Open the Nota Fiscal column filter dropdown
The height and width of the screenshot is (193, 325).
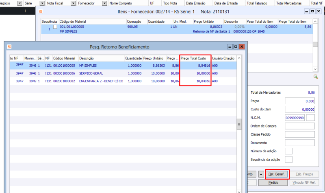click(73, 3)
